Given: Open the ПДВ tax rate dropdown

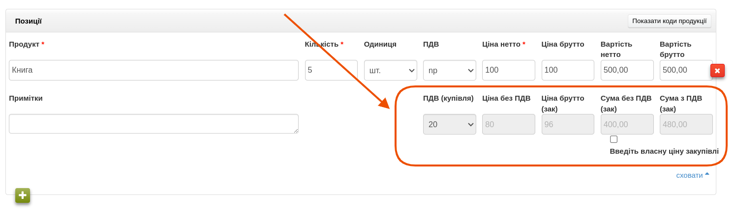Looking at the screenshot, I should (x=449, y=70).
